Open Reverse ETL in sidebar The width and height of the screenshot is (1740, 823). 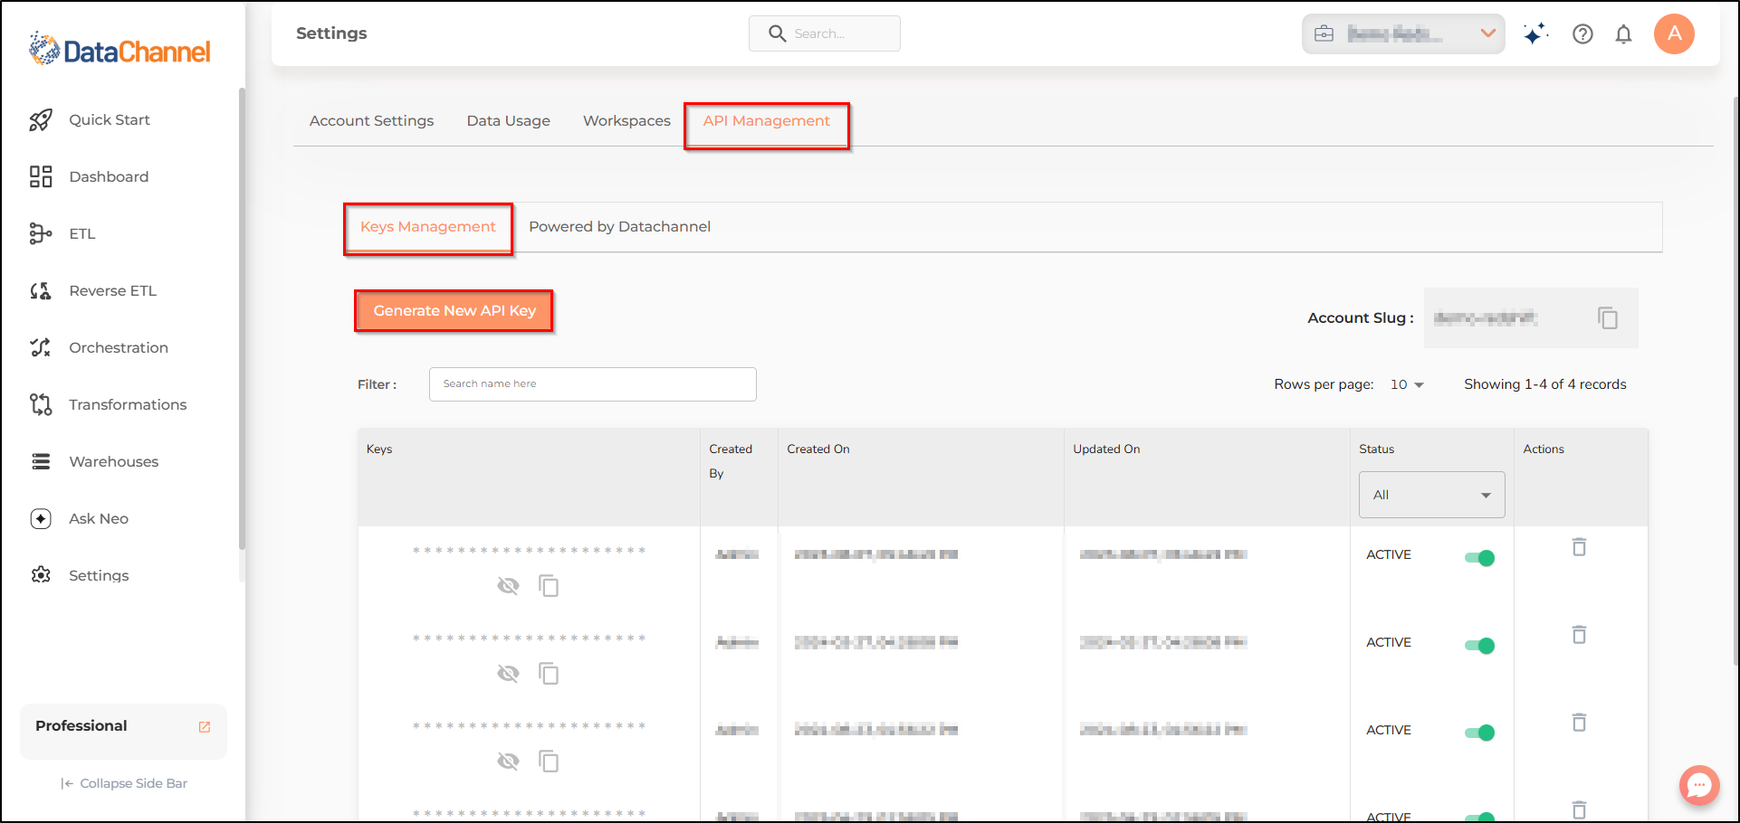(x=92, y=290)
